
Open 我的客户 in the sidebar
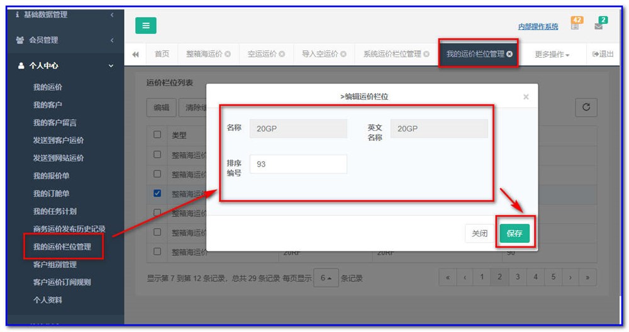pos(48,105)
